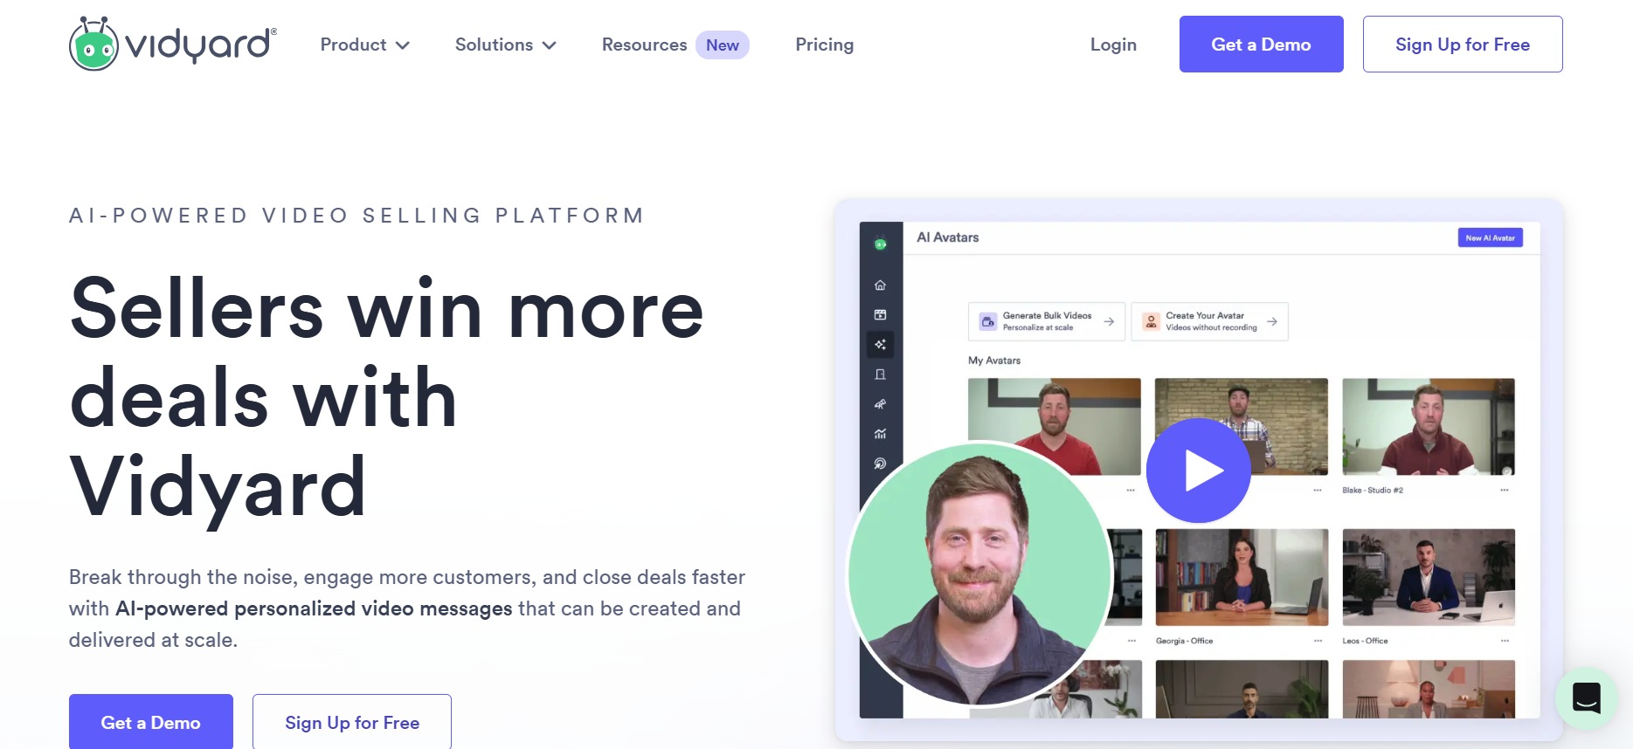Screen dimensions: 1633x749
Task: Click Sign Up for Free below hero
Action: point(352,722)
